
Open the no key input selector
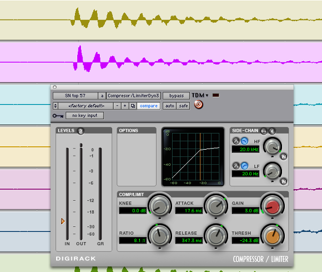tap(84, 116)
